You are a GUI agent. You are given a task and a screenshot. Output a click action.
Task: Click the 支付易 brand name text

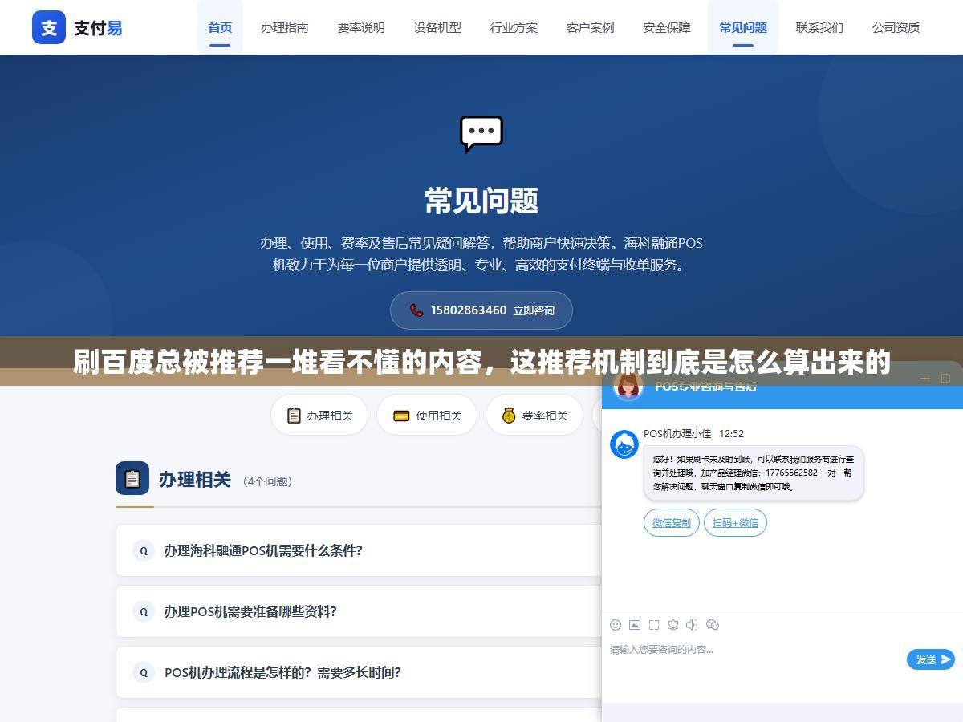(98, 28)
